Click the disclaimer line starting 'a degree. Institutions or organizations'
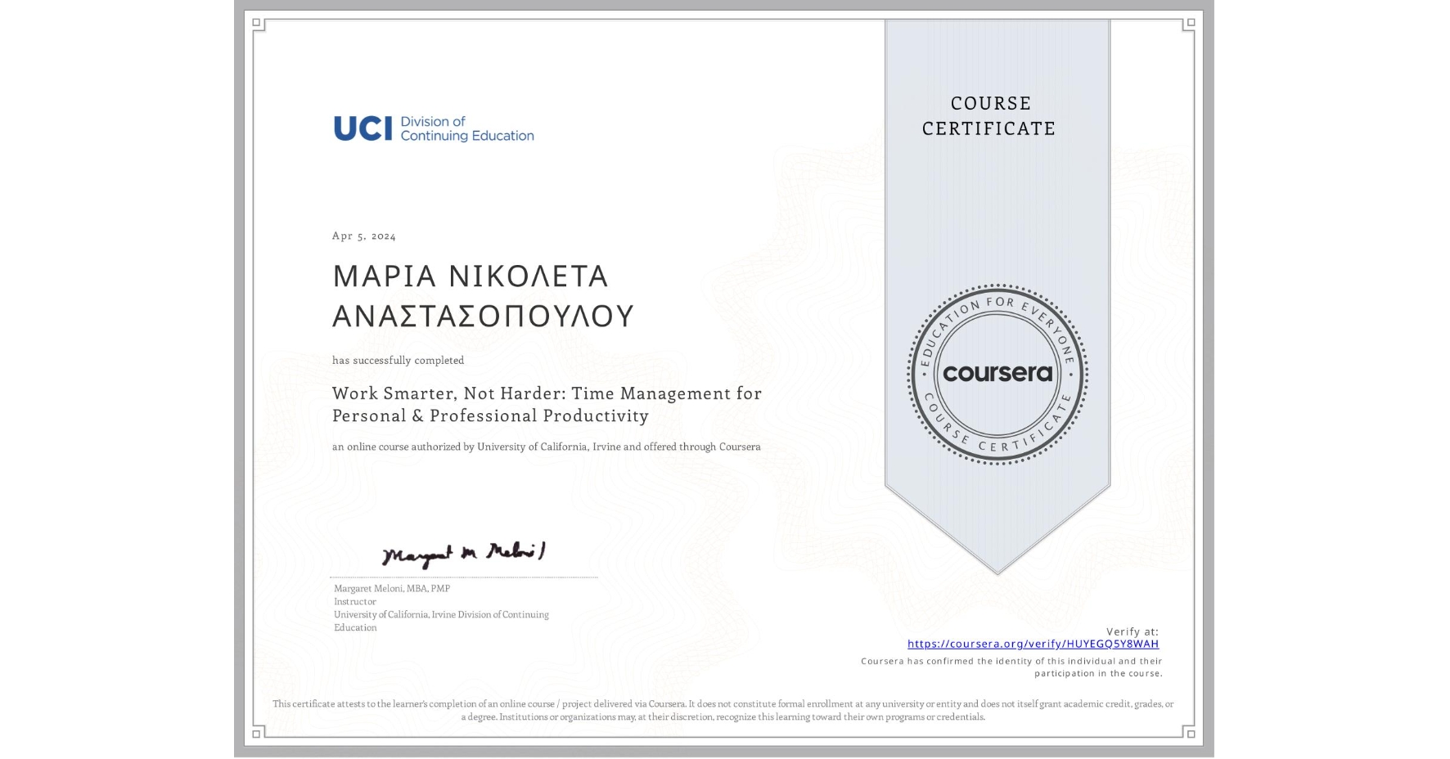The height and width of the screenshot is (759, 1450). pyautogui.click(x=723, y=716)
